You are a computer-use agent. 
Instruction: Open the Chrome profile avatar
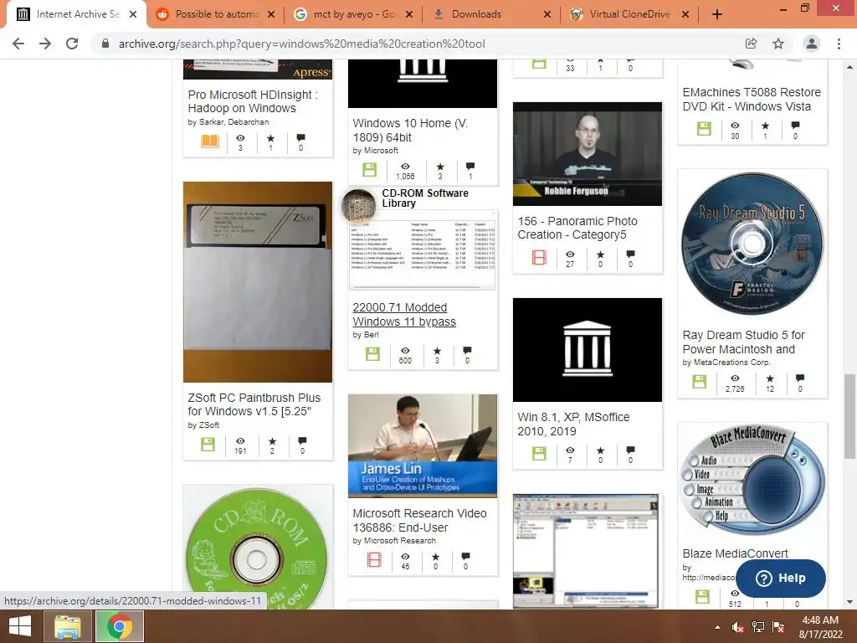(812, 44)
